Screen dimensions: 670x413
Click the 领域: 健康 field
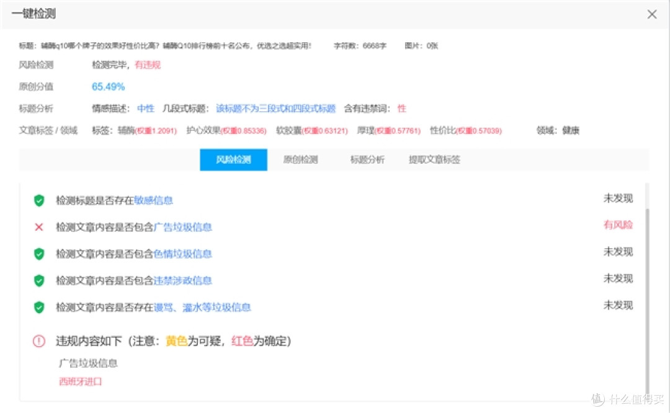pos(558,130)
